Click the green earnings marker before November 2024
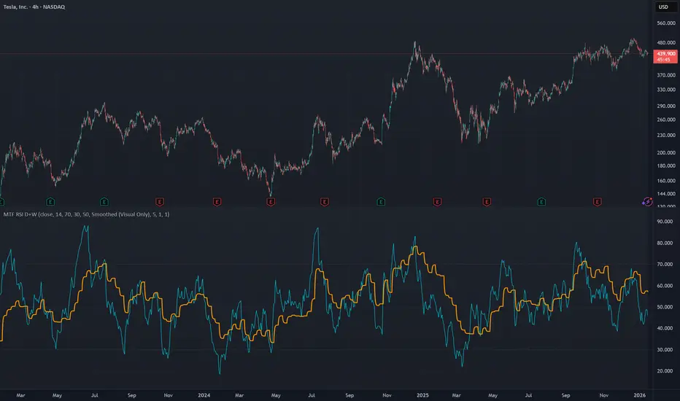The width and height of the screenshot is (680, 401). click(x=381, y=201)
